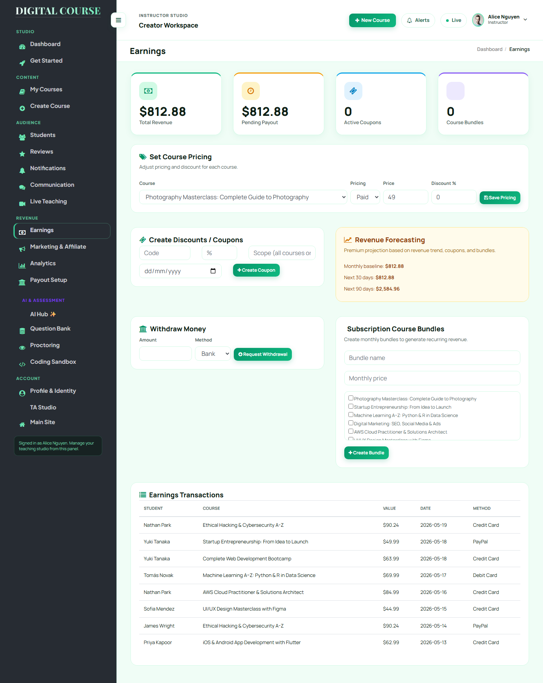Click the Proctoring eye icon in sidebar
Image resolution: width=543 pixels, height=683 pixels.
click(22, 347)
